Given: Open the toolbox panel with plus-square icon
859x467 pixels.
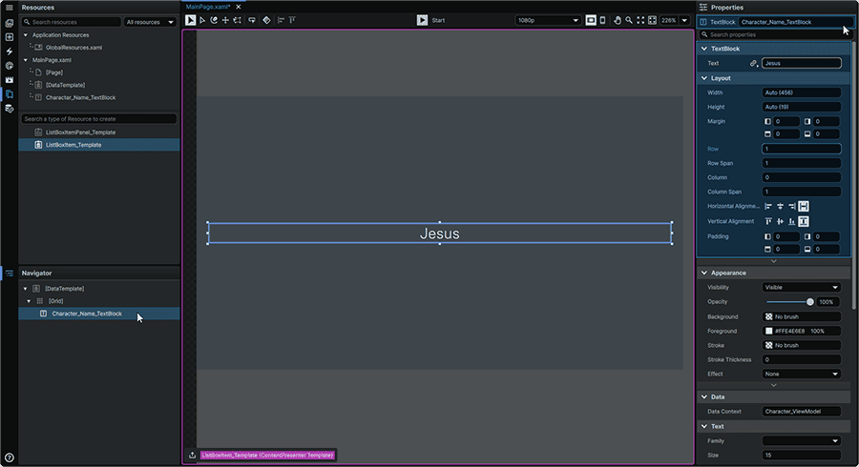Looking at the screenshot, I should [x=10, y=37].
